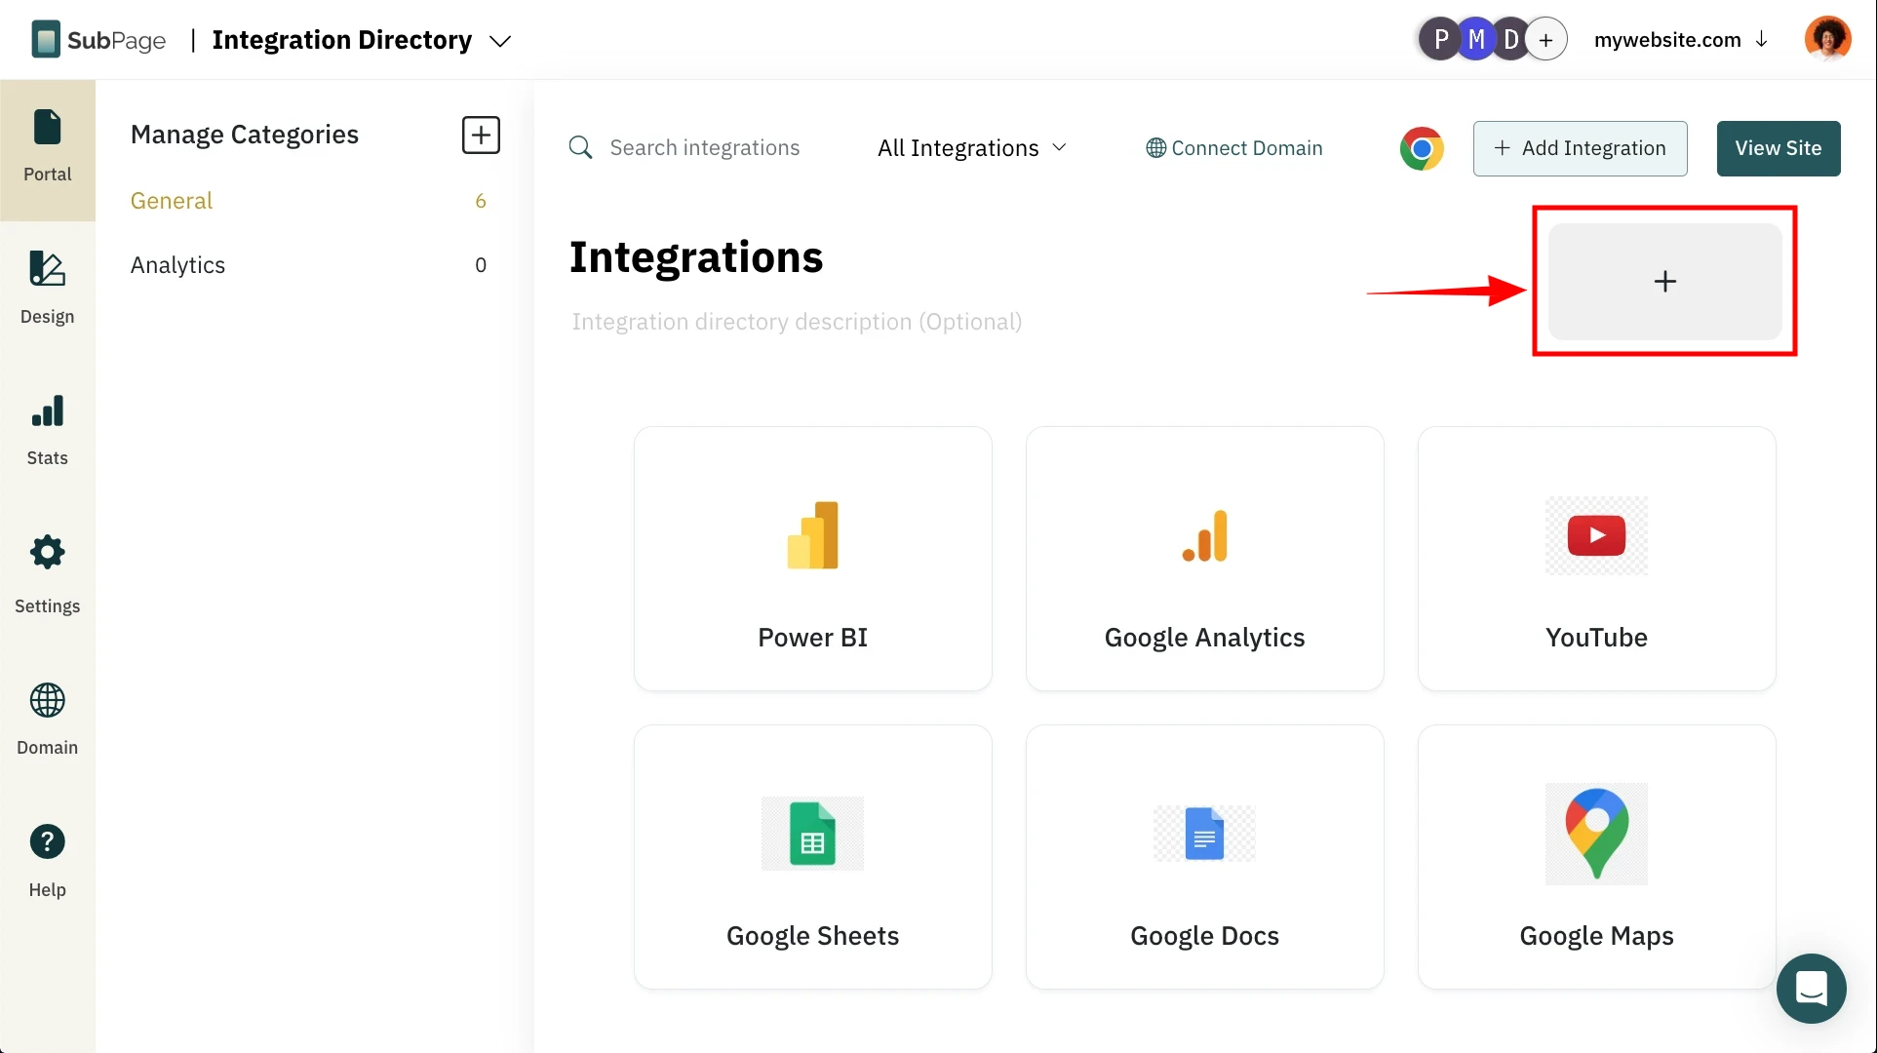Click the P collaborator avatar
Image resolution: width=1877 pixels, height=1053 pixels.
click(1440, 40)
